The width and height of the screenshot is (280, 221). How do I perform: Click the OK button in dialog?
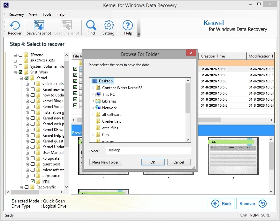[x=153, y=162]
